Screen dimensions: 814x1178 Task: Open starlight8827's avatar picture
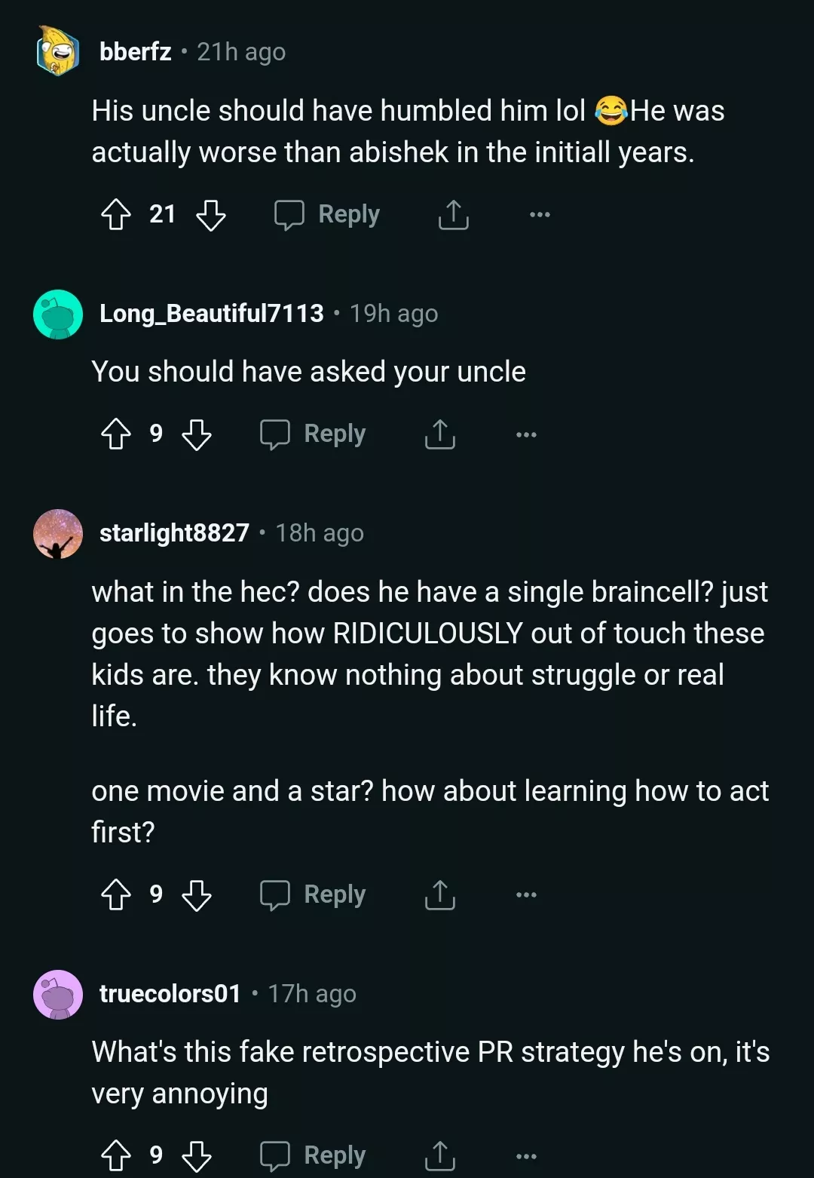(x=58, y=534)
